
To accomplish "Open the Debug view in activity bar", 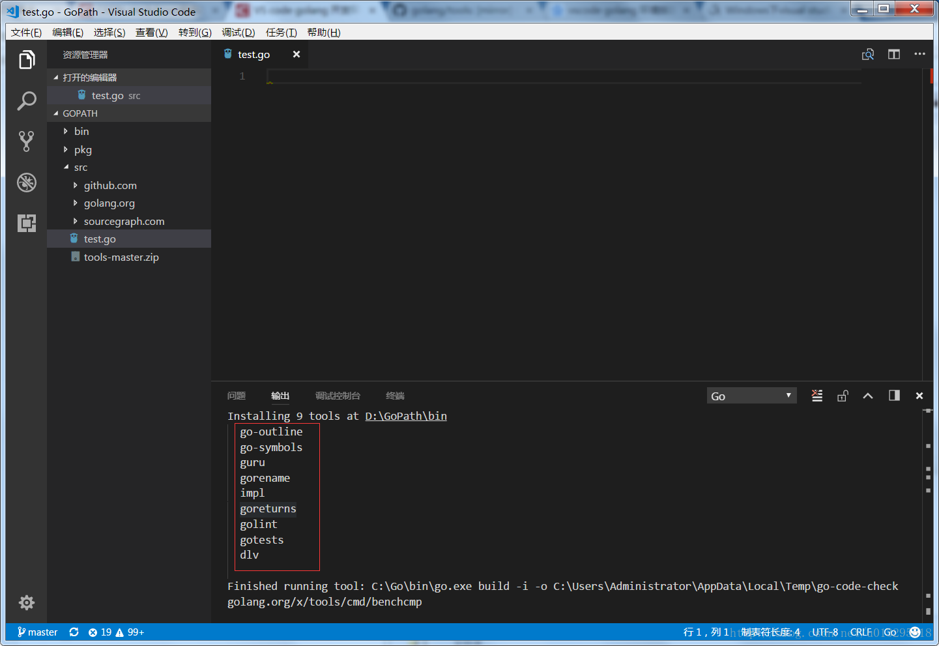I will 26,183.
